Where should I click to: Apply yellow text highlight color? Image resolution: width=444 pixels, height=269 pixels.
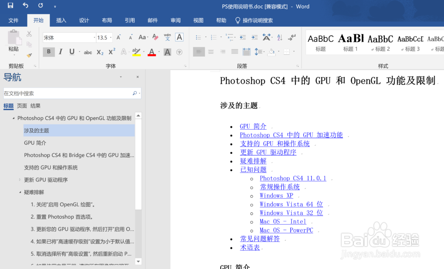136,52
